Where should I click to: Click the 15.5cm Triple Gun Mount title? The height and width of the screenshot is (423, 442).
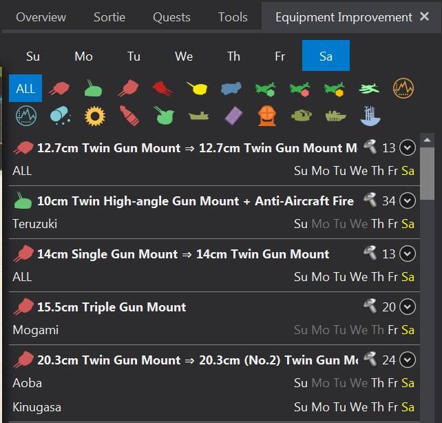tap(112, 307)
